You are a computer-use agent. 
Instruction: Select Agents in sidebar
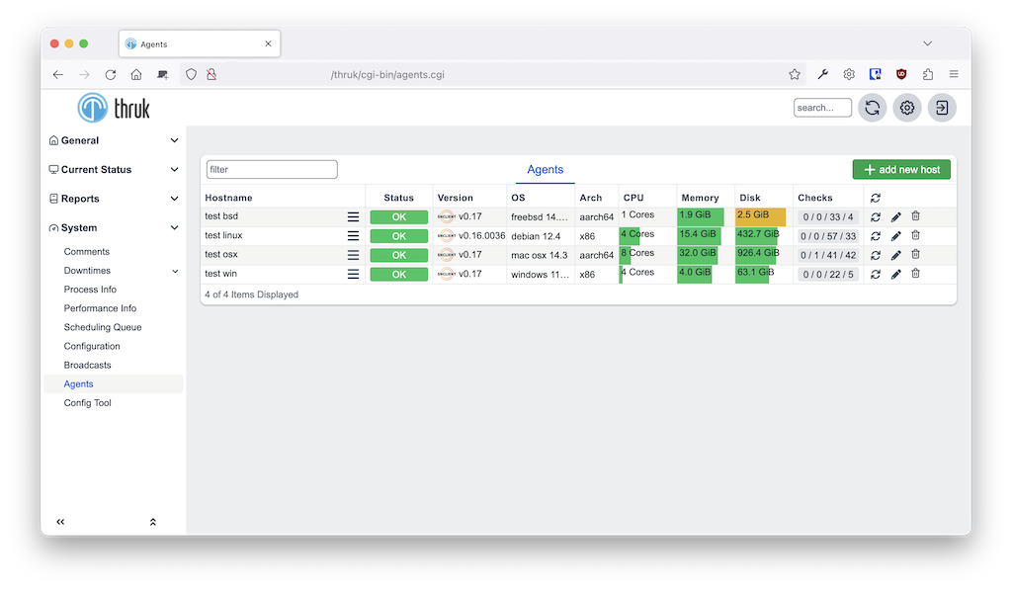coord(79,383)
